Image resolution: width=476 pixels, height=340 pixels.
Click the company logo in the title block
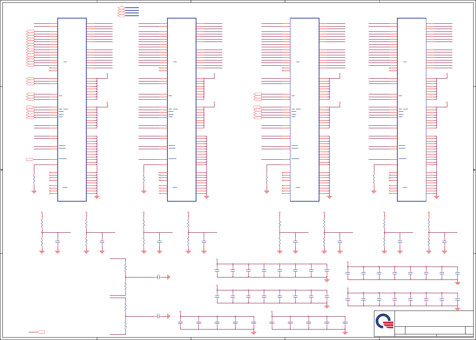tap(384, 321)
